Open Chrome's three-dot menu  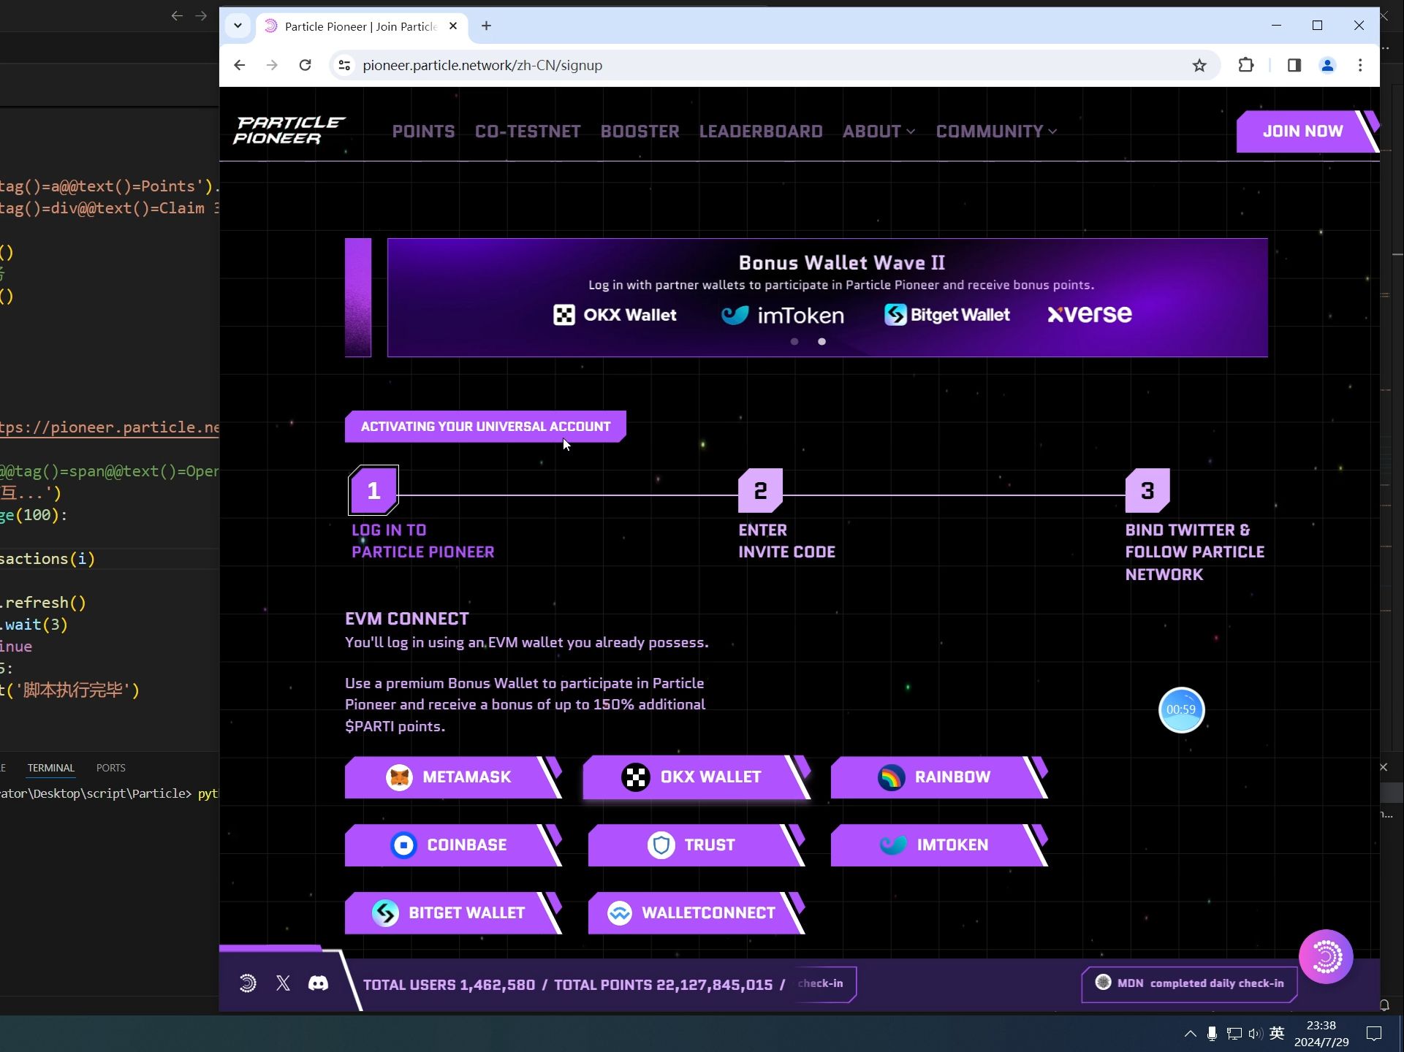(1360, 65)
